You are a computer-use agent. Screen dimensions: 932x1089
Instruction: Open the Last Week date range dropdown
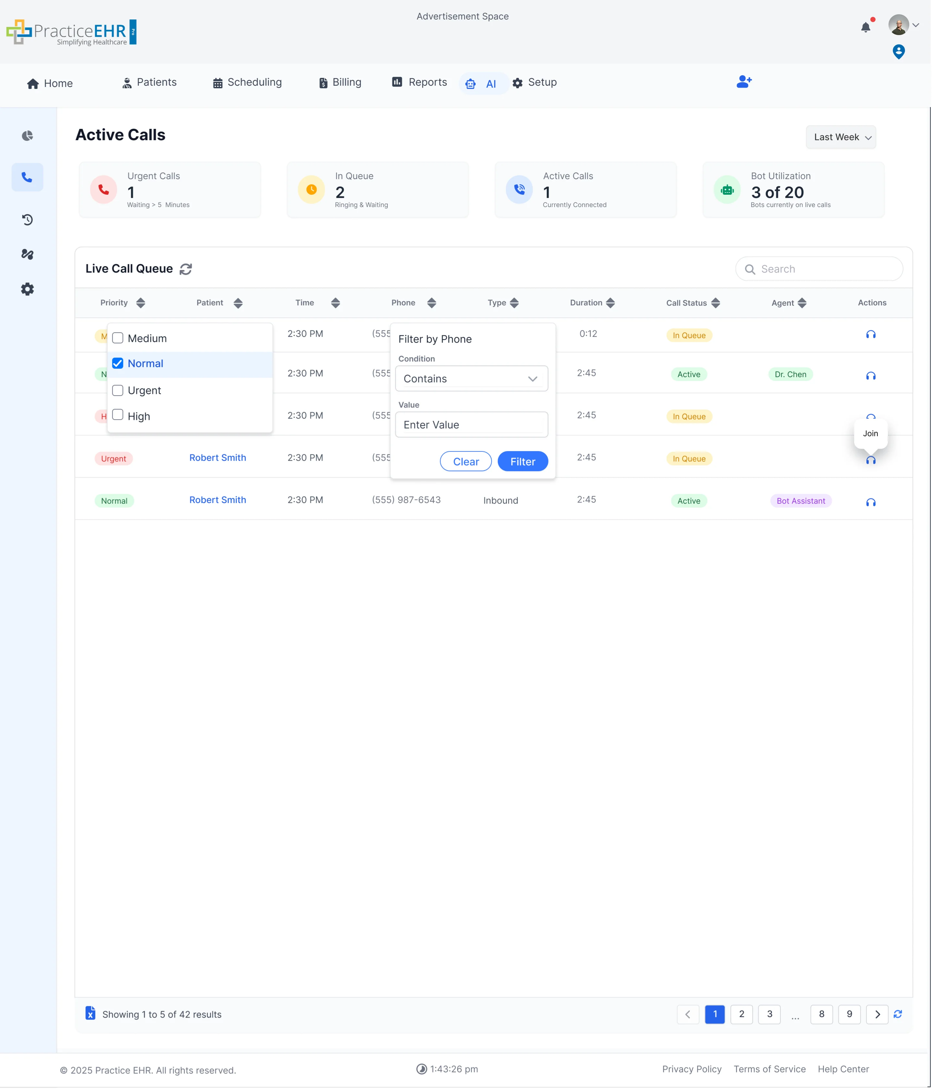(840, 137)
